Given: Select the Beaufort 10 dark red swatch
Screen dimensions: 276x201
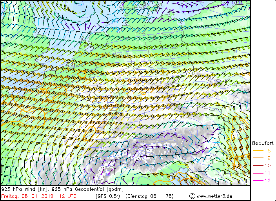Looking at the screenshot, I should pos(258,165).
